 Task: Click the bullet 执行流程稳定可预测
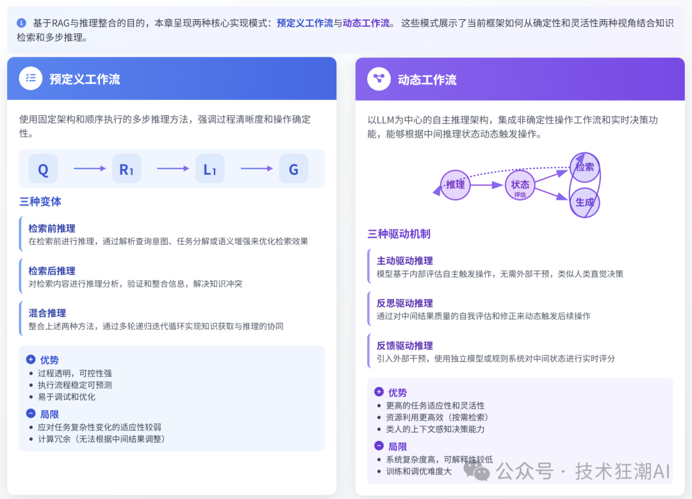pyautogui.click(x=74, y=385)
